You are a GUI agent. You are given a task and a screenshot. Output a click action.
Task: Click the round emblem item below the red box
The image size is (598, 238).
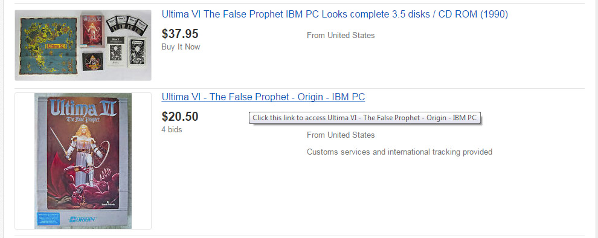[x=92, y=62]
